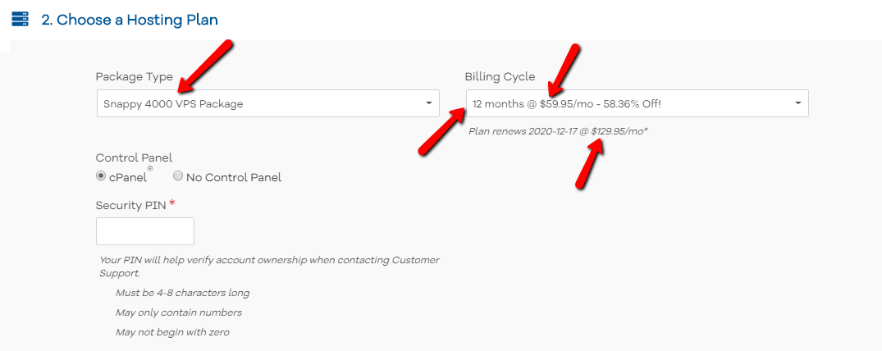The width and height of the screenshot is (882, 351).
Task: Select the No Control Panel radio button
Action: [178, 175]
